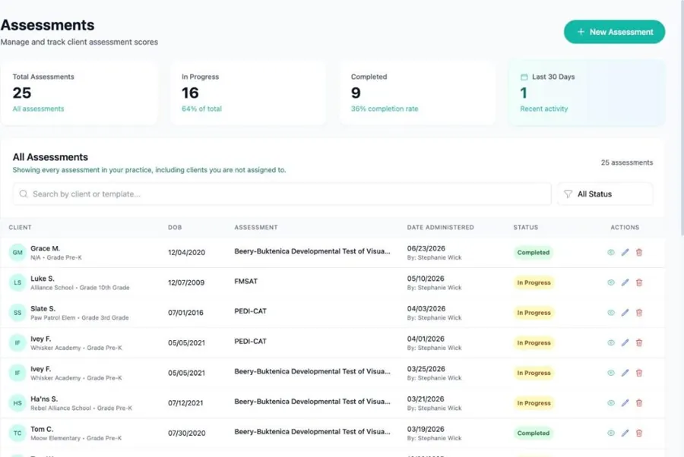Click the Total Assessments card showing 25

(79, 93)
